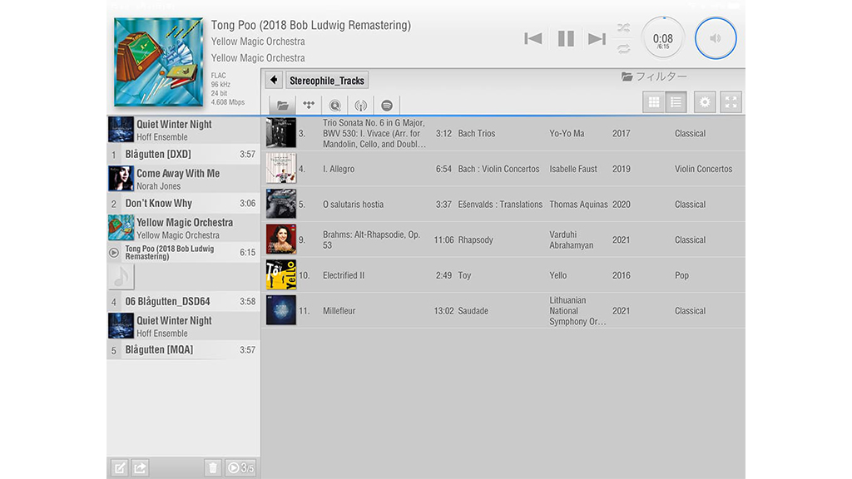
Task: Click the Ešenvalds Translations album thumbnail
Action: click(281, 204)
